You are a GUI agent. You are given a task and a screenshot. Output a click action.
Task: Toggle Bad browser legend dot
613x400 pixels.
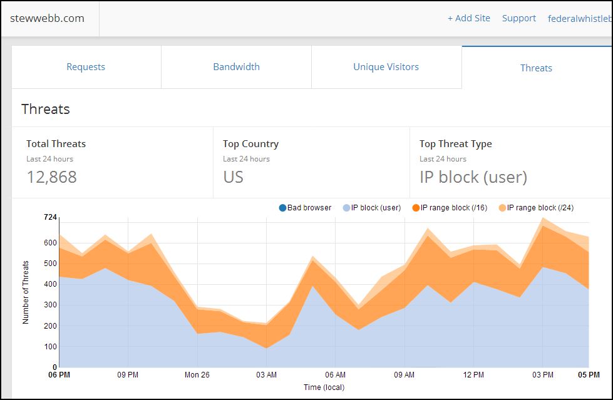(x=282, y=208)
